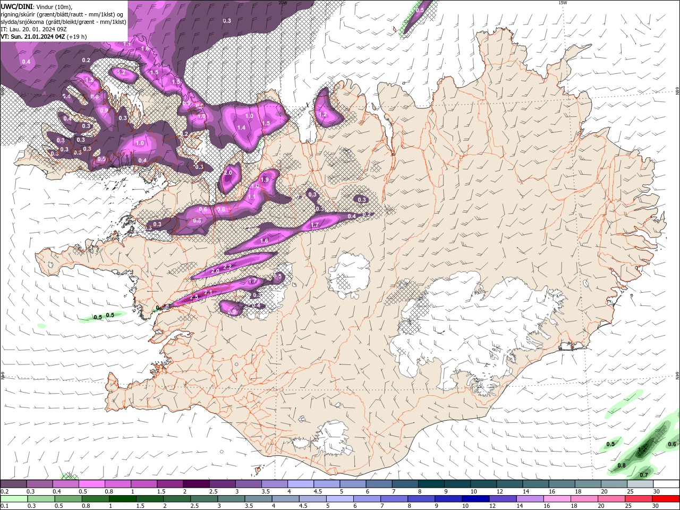Click the '1.9' snowfall value on the map
Screen dimensions: 680x510
click(x=265, y=180)
